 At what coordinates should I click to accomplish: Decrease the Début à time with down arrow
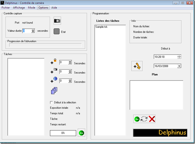[179, 58]
